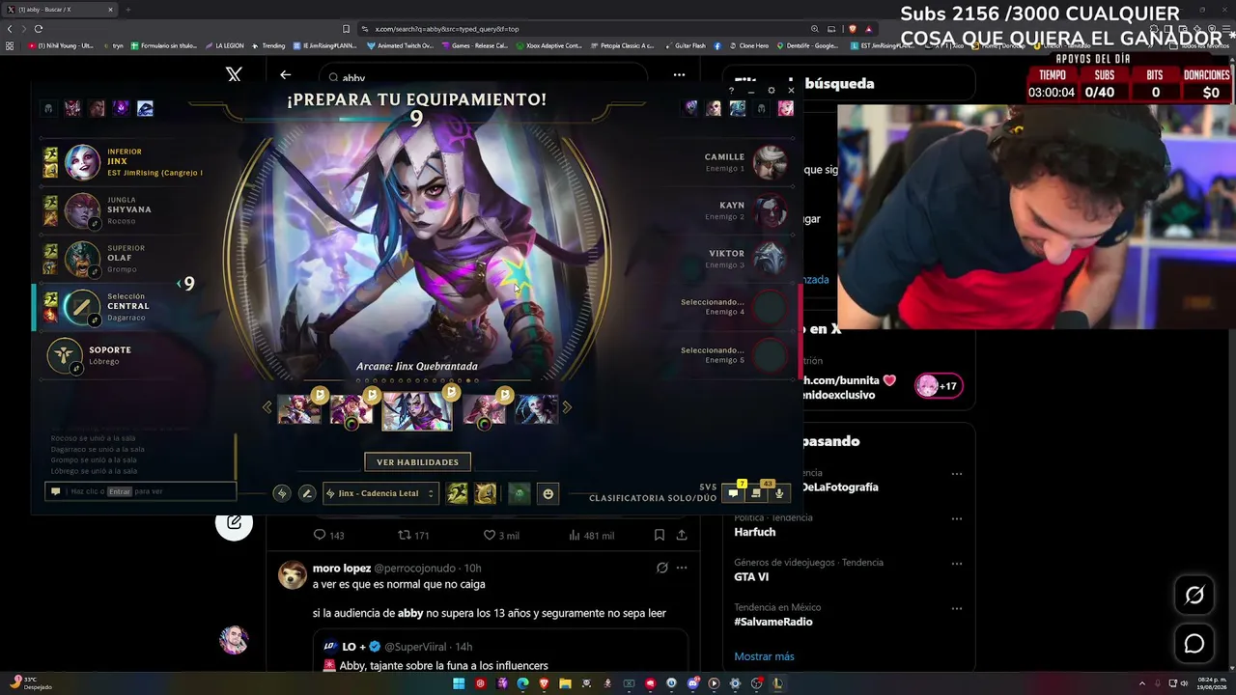Toggle the voice chat microphone icon
This screenshot has width=1236, height=695.
(x=779, y=493)
